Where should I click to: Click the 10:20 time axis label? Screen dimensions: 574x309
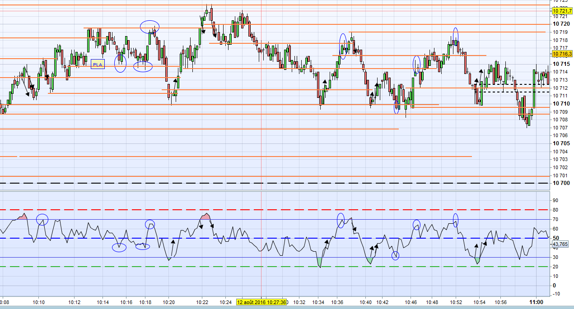[169, 302]
